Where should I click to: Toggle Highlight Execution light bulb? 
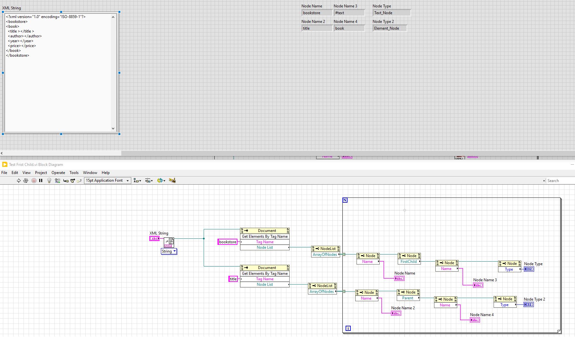click(49, 181)
